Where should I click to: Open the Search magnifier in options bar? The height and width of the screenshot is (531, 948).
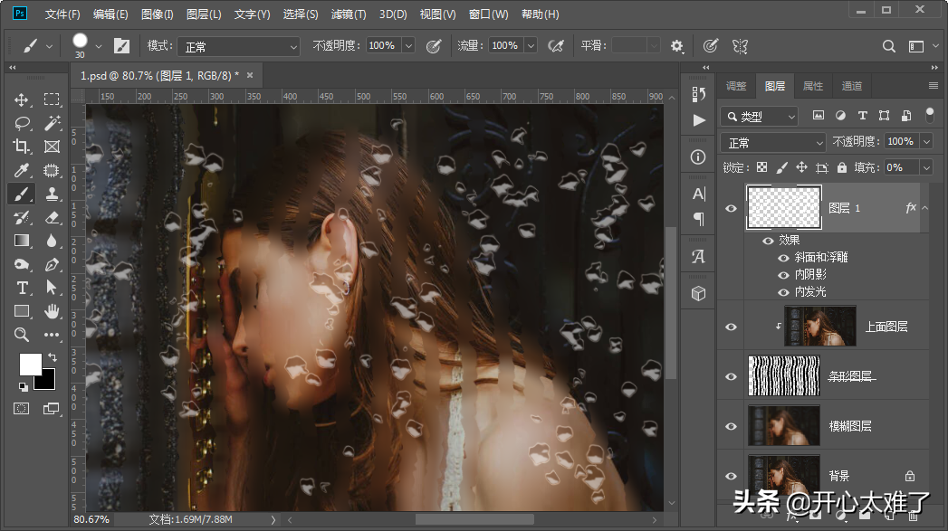pyautogui.click(x=888, y=46)
